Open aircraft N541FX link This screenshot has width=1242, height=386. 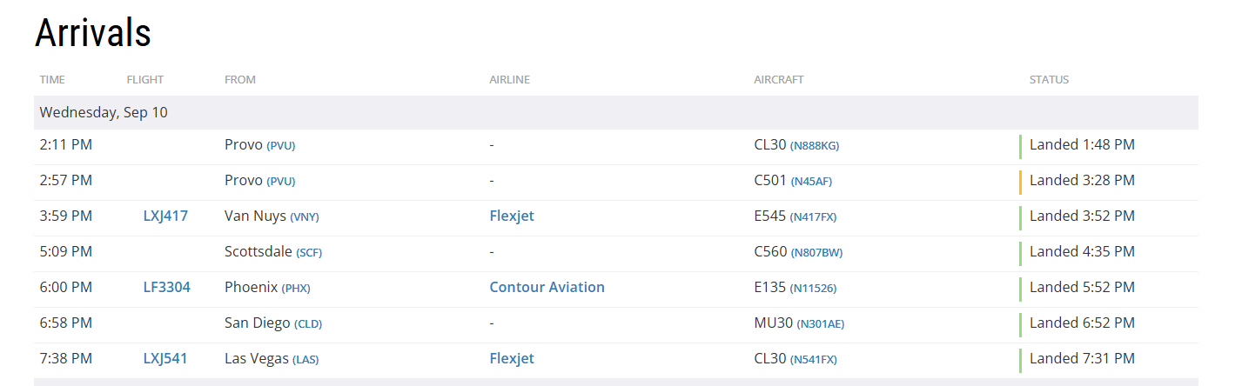(813, 360)
